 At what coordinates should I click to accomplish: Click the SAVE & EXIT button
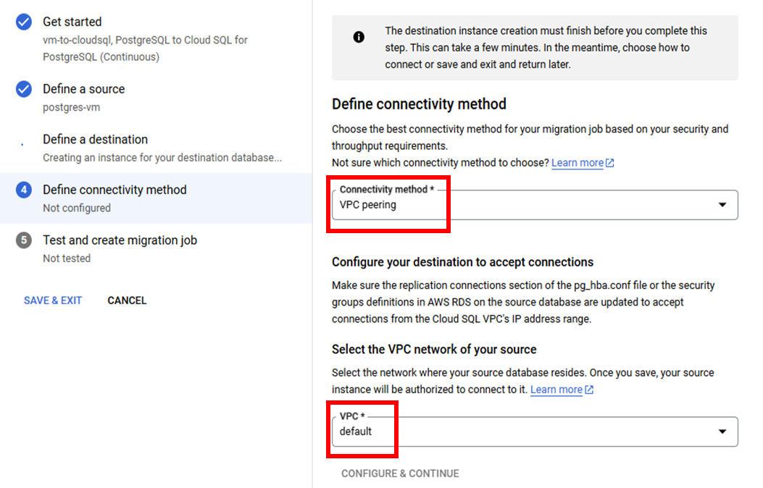click(x=53, y=300)
